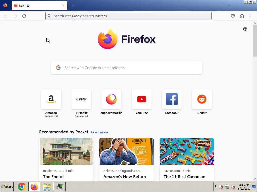Open a new tab with plus button
Viewport: 257px width, 192px height.
click(73, 6)
